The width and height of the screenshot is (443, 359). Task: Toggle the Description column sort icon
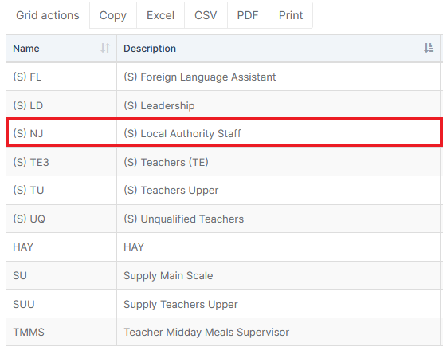tap(429, 48)
